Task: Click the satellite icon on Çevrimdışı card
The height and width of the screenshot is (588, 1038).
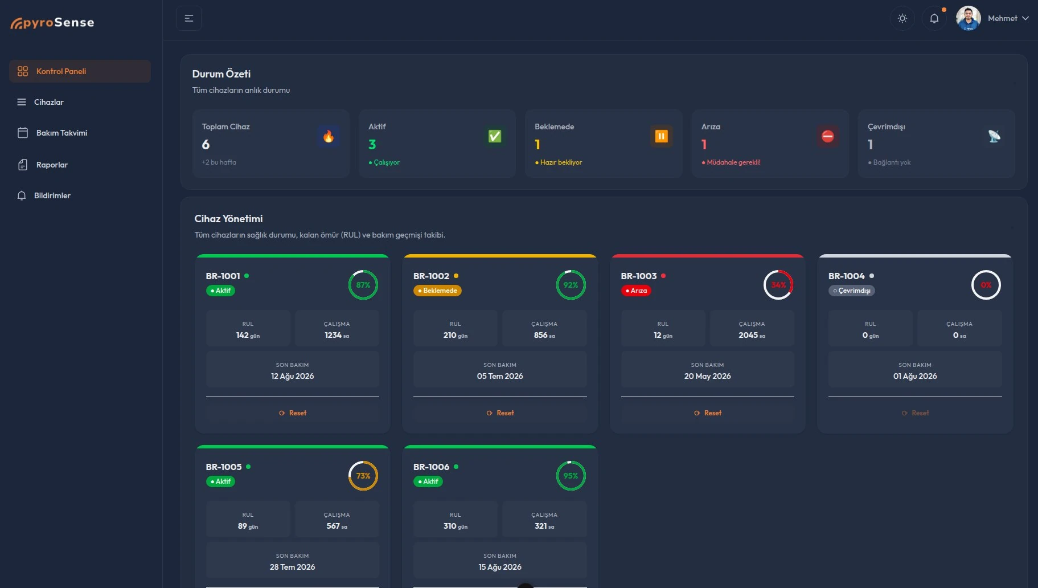Action: tap(994, 136)
